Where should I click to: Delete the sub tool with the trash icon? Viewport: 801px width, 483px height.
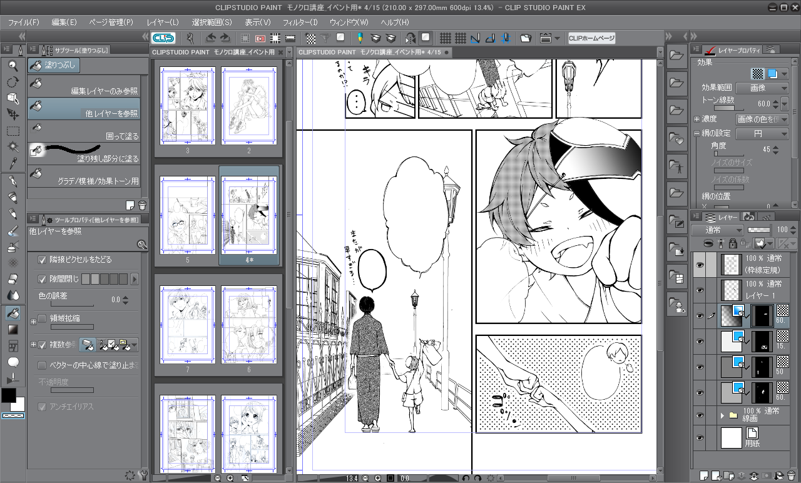[142, 205]
